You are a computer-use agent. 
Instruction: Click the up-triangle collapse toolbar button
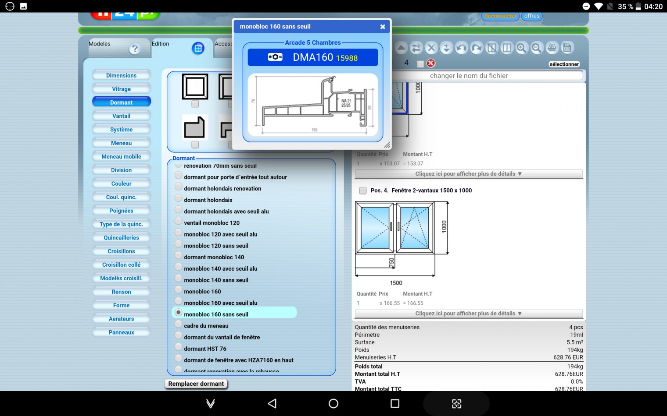coord(401,48)
